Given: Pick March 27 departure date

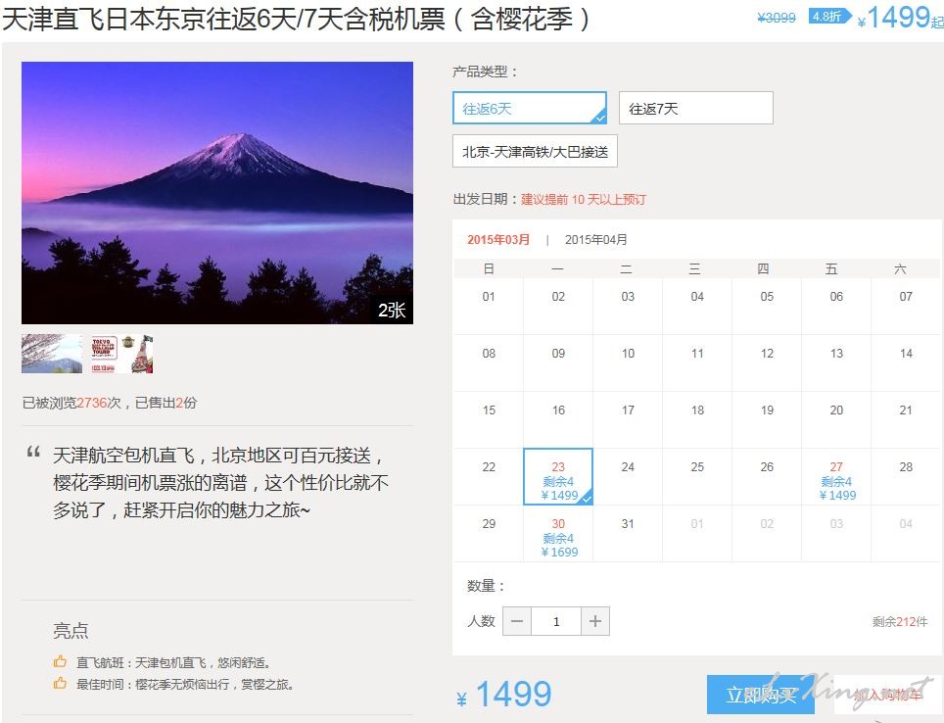Looking at the screenshot, I should coord(837,476).
